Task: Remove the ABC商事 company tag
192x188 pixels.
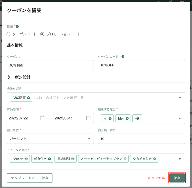Action: coord(28,98)
